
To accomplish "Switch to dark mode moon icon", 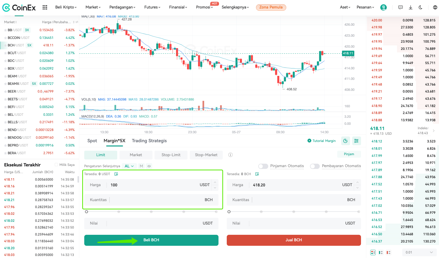I will (x=420, y=7).
